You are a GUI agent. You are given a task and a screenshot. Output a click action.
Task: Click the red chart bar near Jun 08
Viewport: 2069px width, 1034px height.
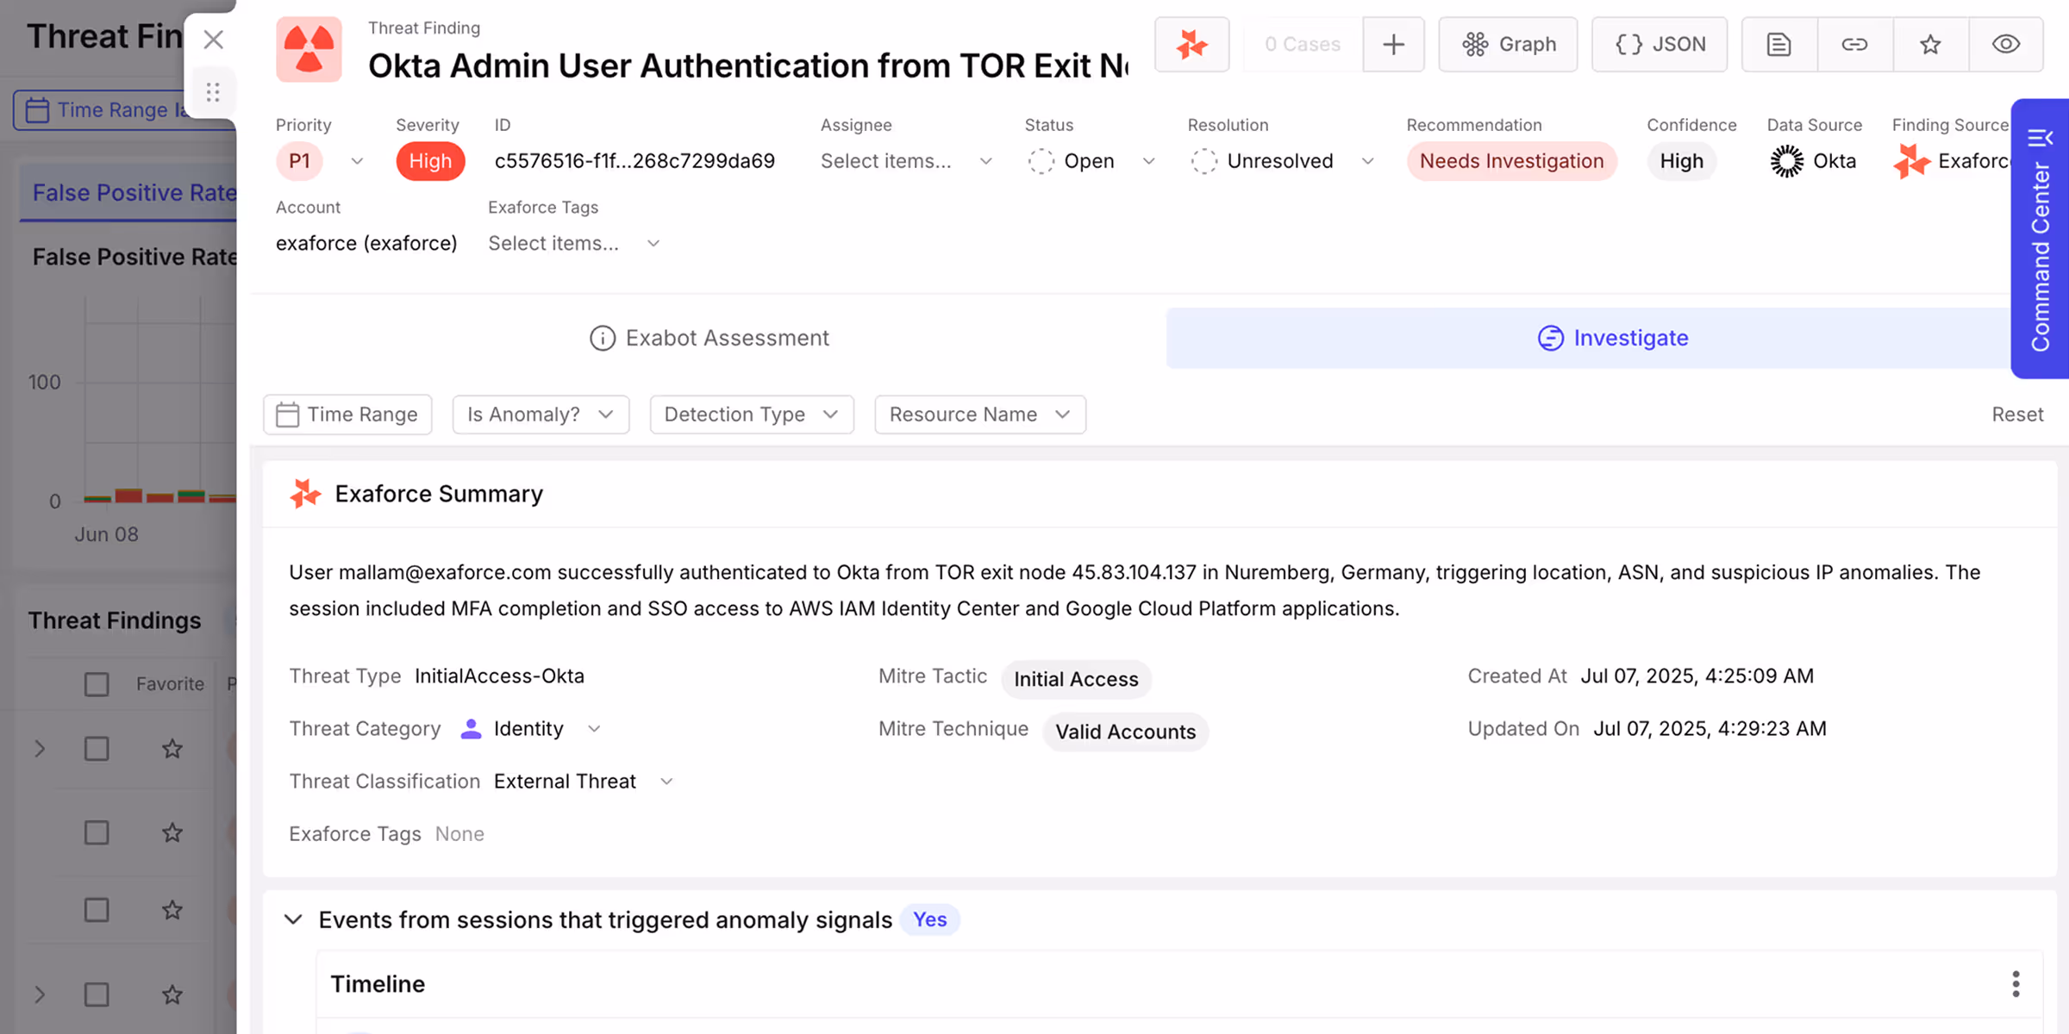coord(128,495)
